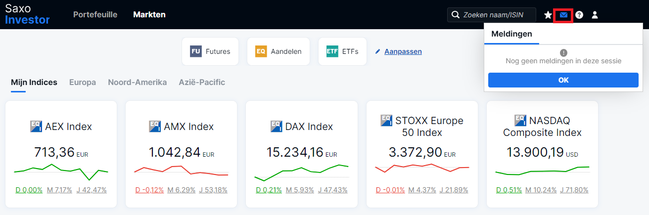Select the Meldingen tab in popup
Screen dimensions: 649x215
point(511,34)
